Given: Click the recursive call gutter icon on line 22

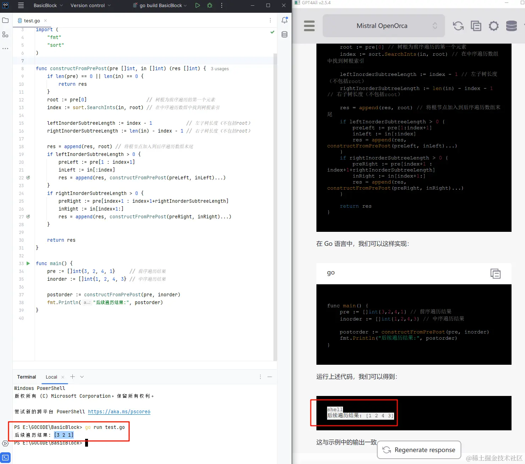Looking at the screenshot, I should (28, 178).
